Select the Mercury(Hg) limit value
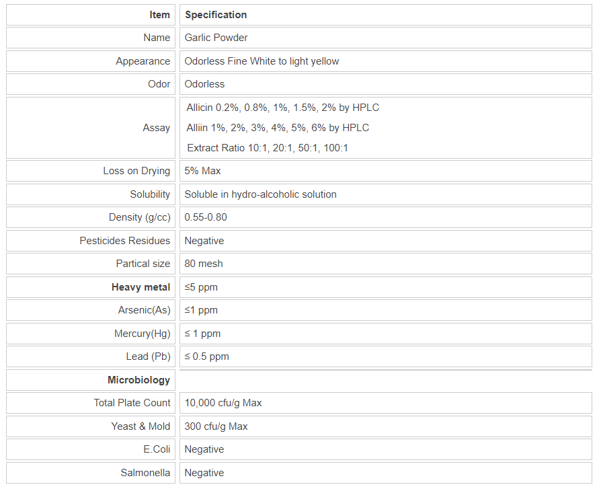 202,334
